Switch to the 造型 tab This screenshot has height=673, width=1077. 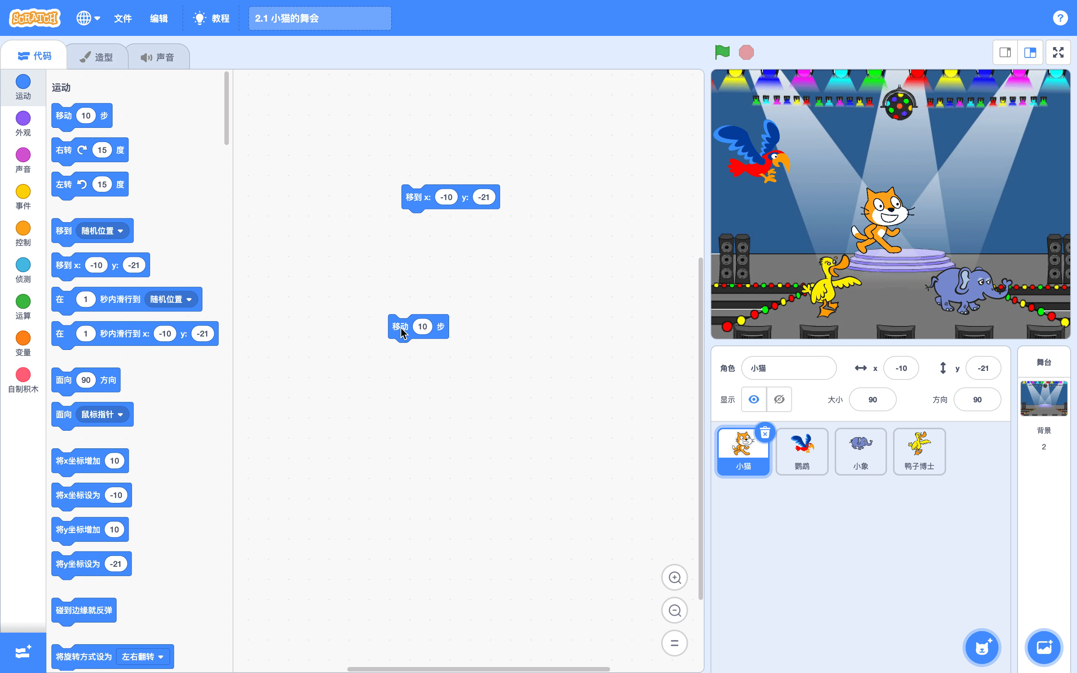[x=97, y=57]
